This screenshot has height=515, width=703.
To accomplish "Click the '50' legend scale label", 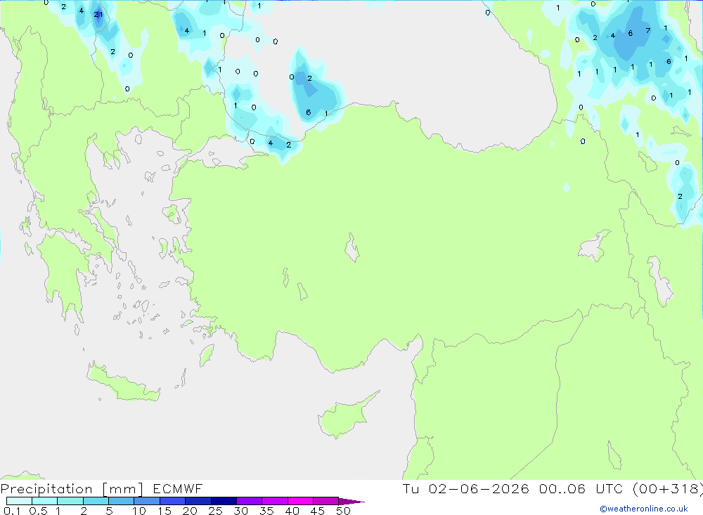I will coord(344,511).
